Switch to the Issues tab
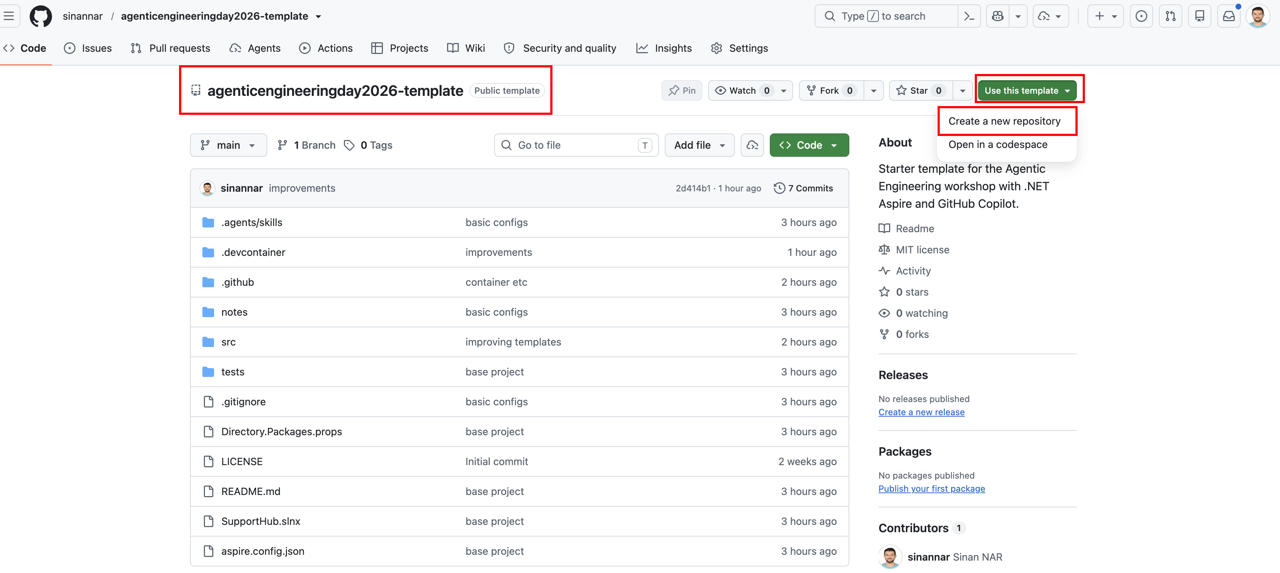1280x573 pixels. click(88, 48)
